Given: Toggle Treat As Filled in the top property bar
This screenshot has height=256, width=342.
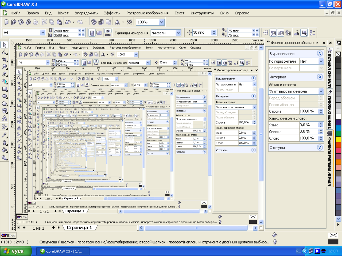Looking at the screenshot, I should 304,33.
